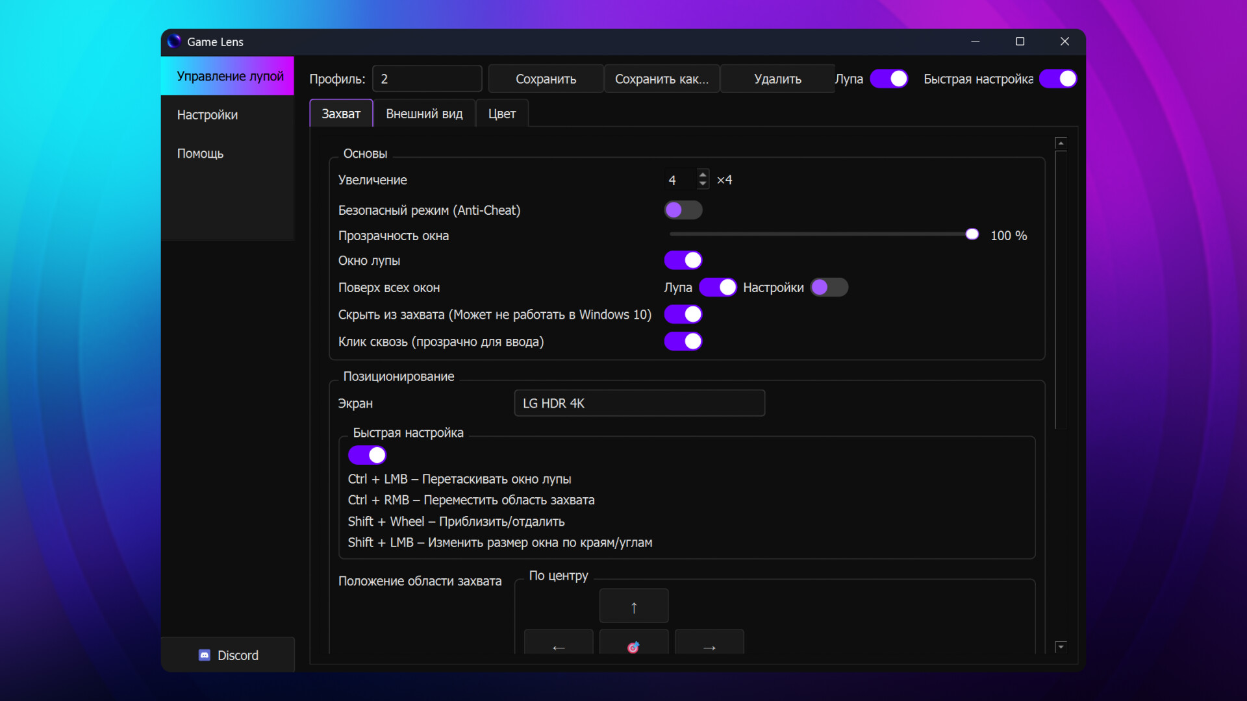Open the Цвет tab
This screenshot has width=1247, height=701.
pyautogui.click(x=501, y=113)
